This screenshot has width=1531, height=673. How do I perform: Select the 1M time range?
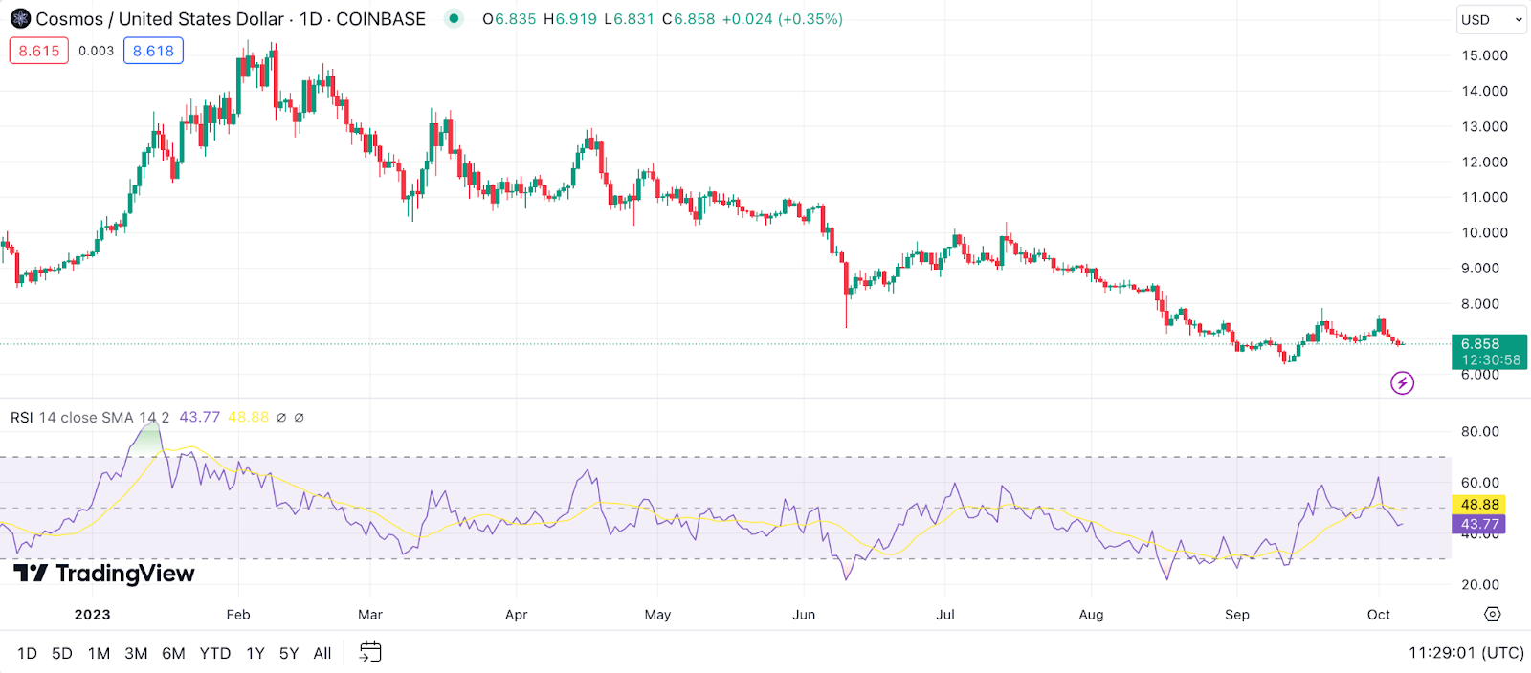point(99,653)
